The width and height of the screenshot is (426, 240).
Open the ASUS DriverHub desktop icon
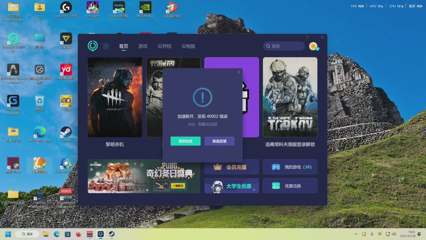[65, 165]
